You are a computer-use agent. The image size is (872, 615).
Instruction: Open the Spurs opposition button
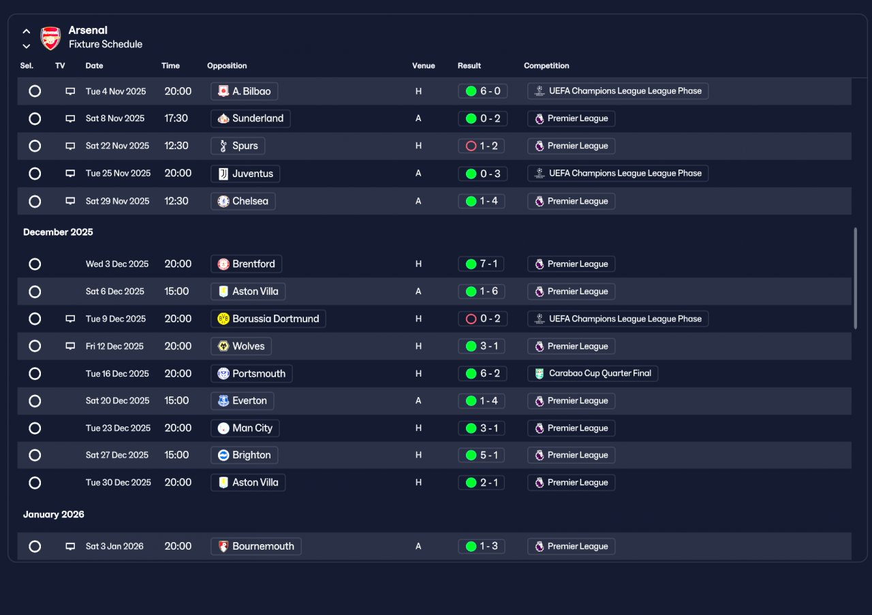[238, 146]
